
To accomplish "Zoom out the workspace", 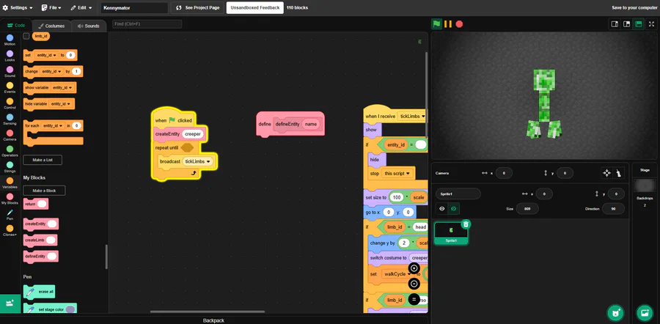I will tap(414, 284).
